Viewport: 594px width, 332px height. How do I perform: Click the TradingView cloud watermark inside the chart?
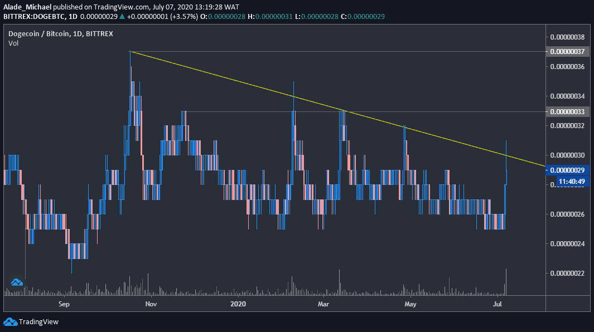click(x=16, y=282)
